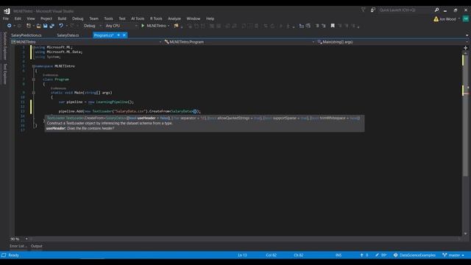Open the Edit menu
471x265 pixels.
[18, 18]
